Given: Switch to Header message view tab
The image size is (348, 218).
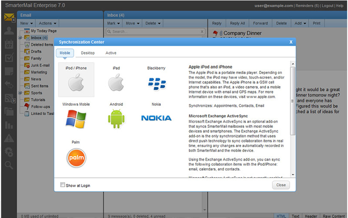Looking at the screenshot, I should [311, 216].
